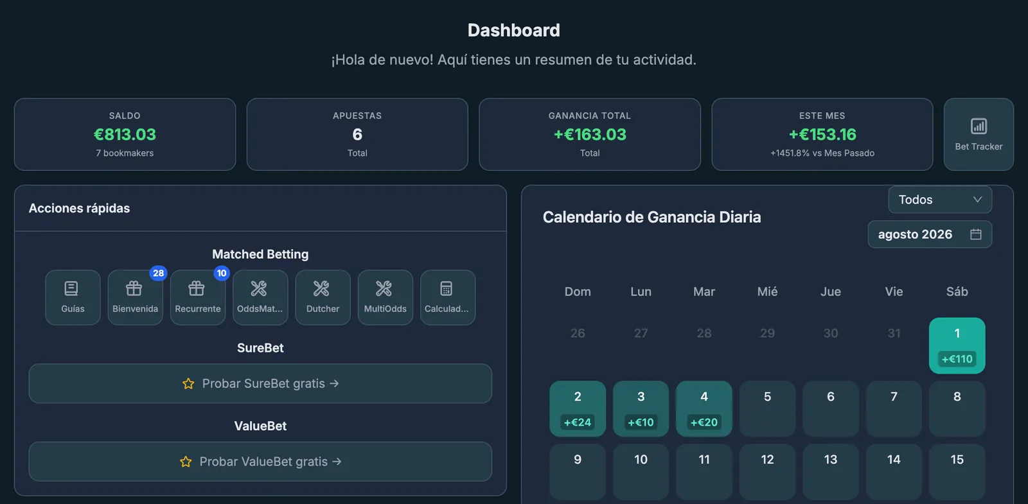
Task: Select the Apuestas total card
Action: click(x=357, y=134)
